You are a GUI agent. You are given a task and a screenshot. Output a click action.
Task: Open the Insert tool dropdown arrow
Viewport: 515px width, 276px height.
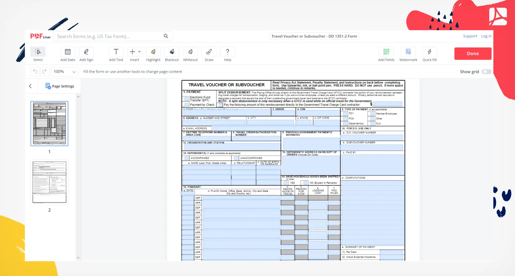tap(139, 52)
